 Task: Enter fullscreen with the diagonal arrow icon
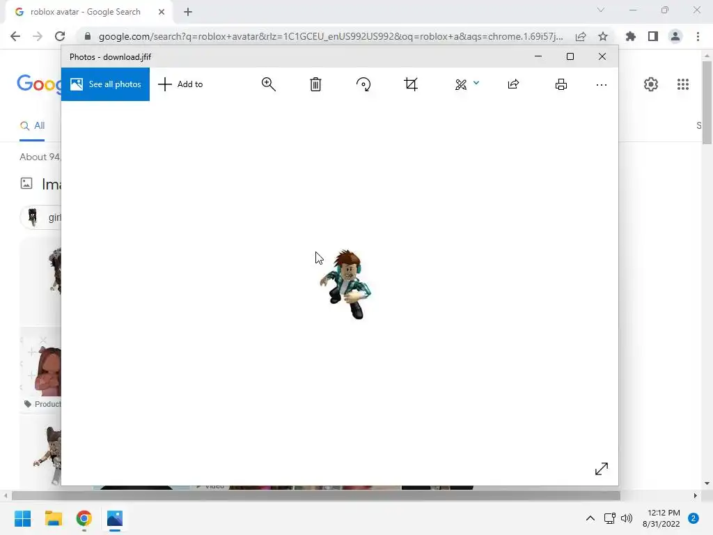(x=601, y=469)
